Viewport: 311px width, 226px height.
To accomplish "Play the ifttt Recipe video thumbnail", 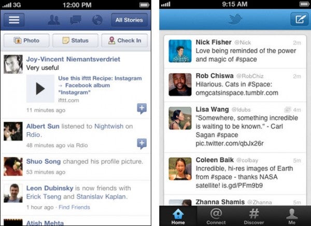I will click(40, 89).
